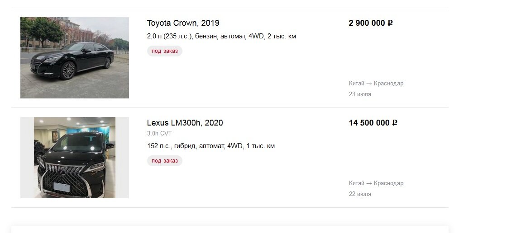Click the 2 900 000 ₽ price
This screenshot has width=526, height=233.
pos(371,23)
